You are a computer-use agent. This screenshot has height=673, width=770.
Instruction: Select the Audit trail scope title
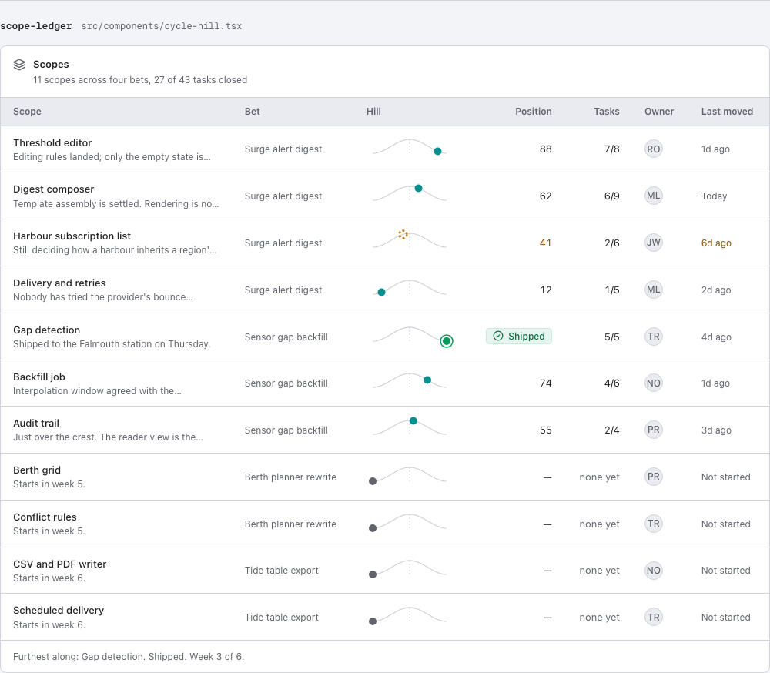click(x=36, y=423)
